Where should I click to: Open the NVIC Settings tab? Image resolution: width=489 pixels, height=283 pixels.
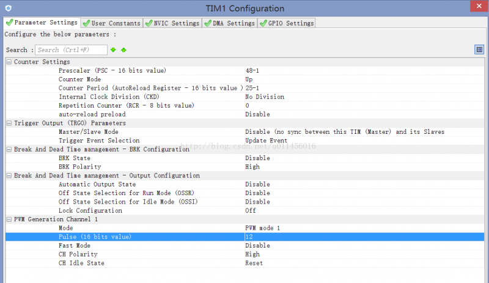tap(172, 23)
